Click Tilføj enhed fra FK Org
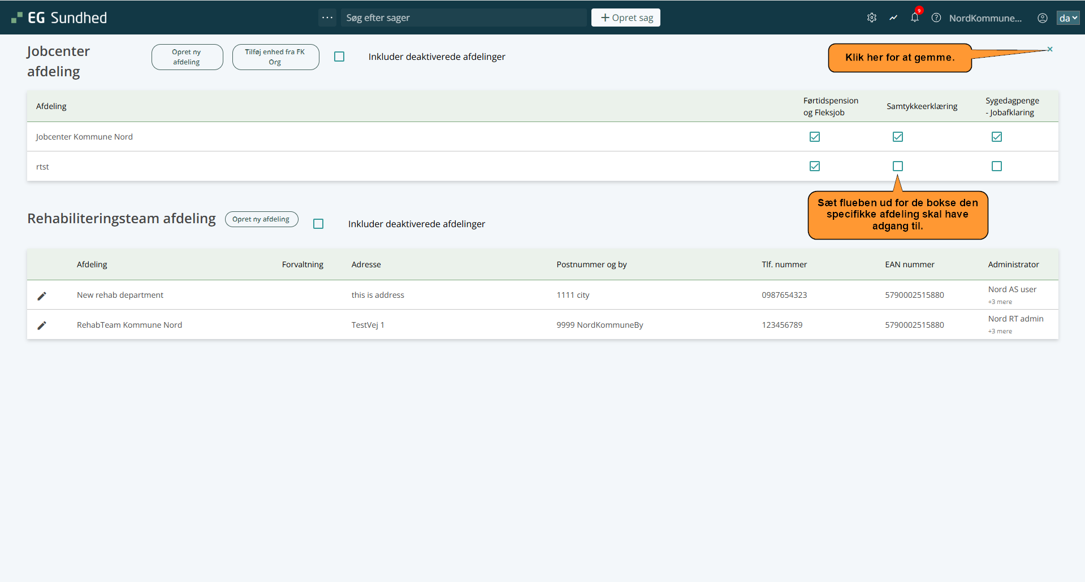 point(275,57)
